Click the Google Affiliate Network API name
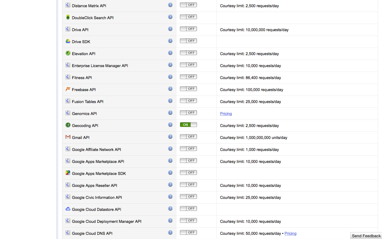This screenshot has height=239, width=382. pos(96,149)
